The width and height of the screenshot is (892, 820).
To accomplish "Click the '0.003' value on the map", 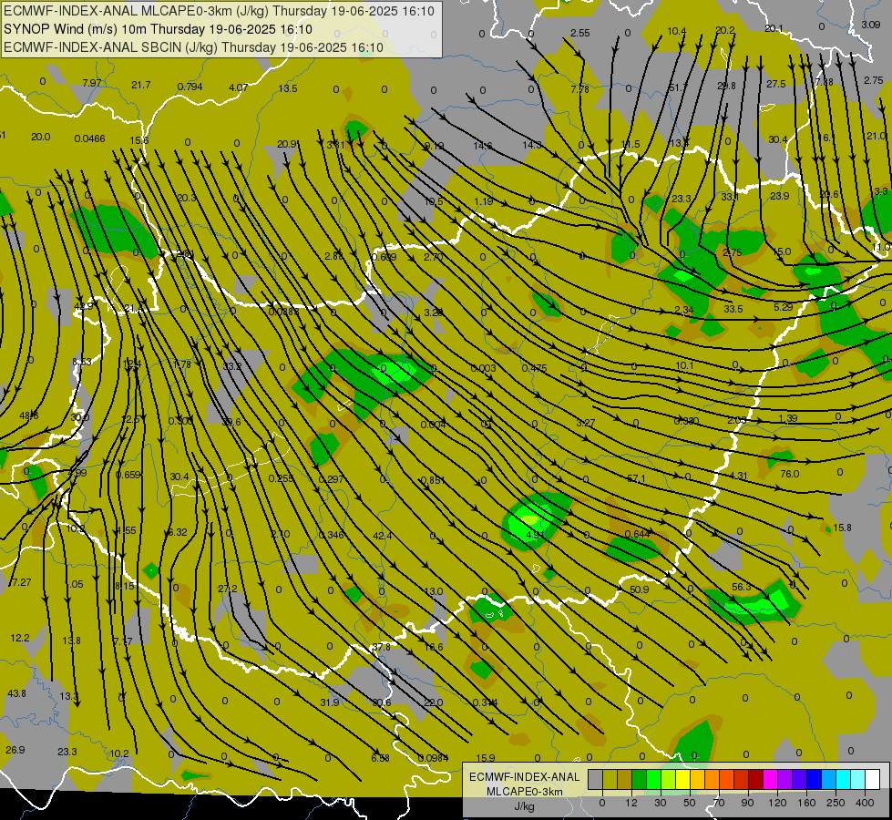I will [483, 368].
